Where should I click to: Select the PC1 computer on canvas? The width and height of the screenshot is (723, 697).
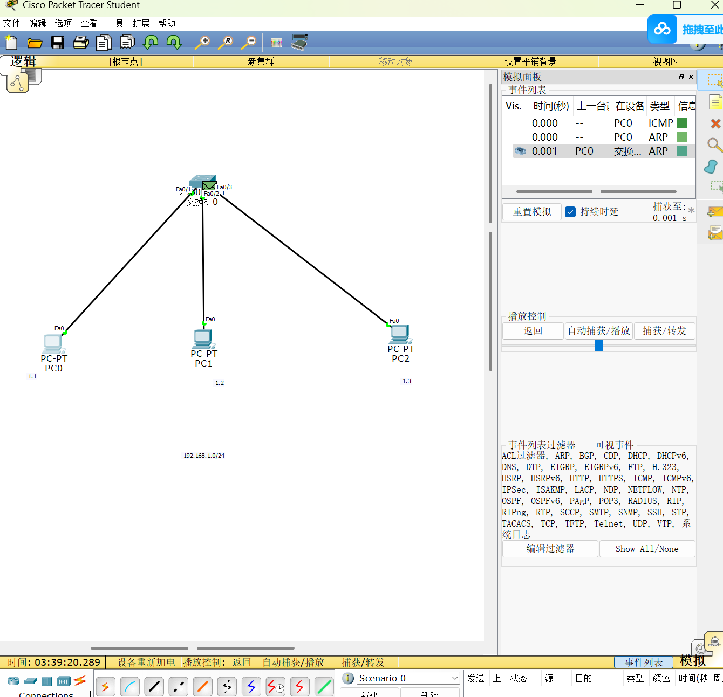(203, 339)
